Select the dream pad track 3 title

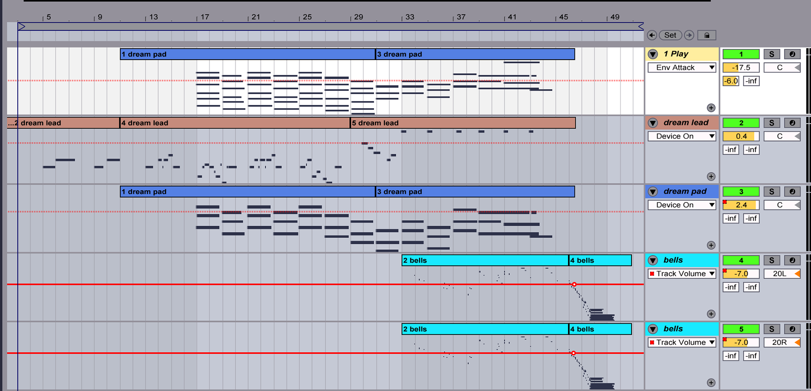[x=685, y=191]
